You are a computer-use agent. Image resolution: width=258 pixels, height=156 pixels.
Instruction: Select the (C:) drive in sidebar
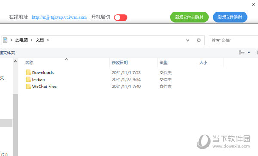[4, 154]
